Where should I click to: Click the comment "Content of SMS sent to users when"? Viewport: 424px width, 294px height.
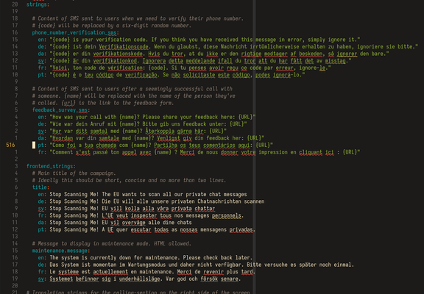[138, 18]
